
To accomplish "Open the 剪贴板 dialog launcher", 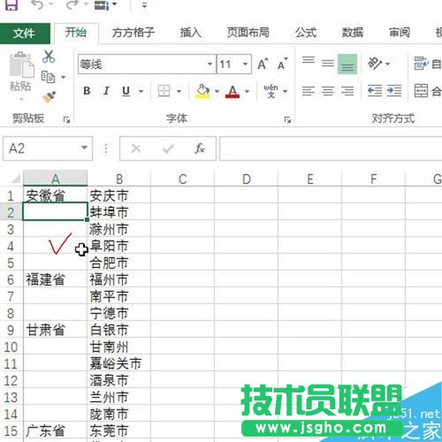I will (67, 120).
